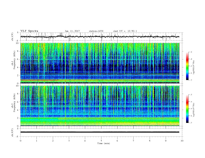The image size is (205, 158).
Task: Click the 'ch.3(V)' axis label
Action: pyautogui.click(x=12, y=132)
